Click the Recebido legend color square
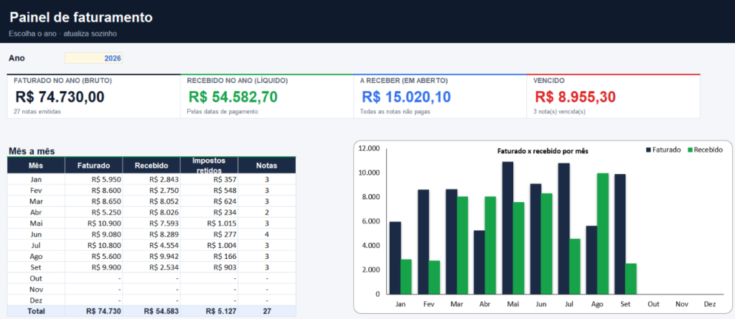 [x=690, y=150]
